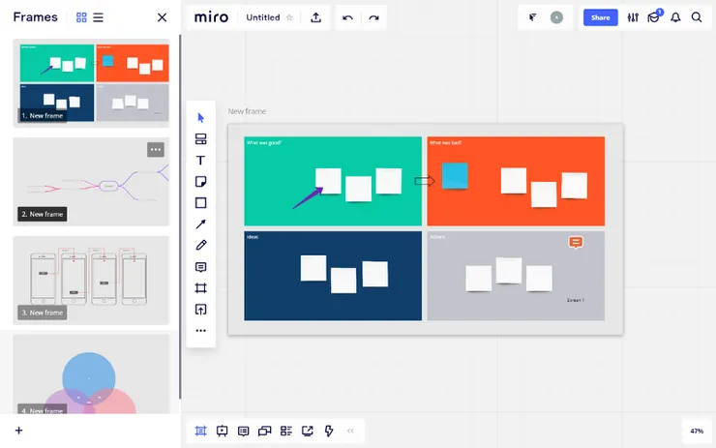Select the Sticky note tool
The height and width of the screenshot is (448, 716).
(x=200, y=182)
